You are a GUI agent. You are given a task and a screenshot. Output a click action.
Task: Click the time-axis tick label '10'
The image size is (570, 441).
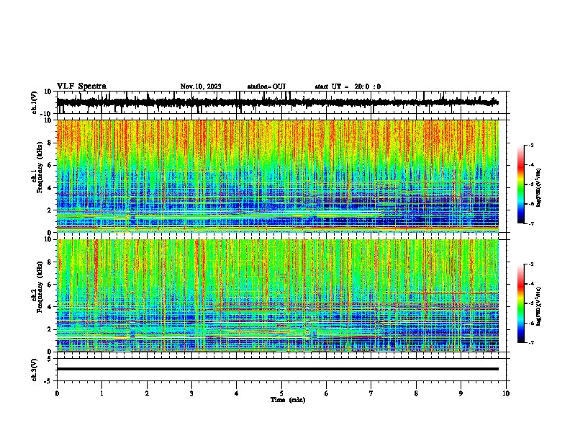[506, 393]
